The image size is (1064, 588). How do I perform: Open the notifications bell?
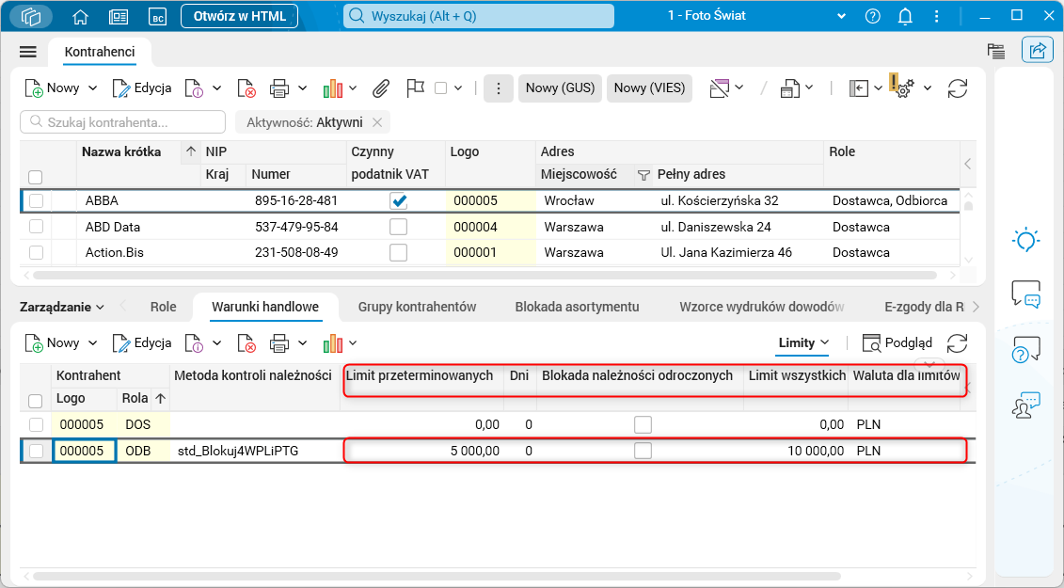click(905, 16)
